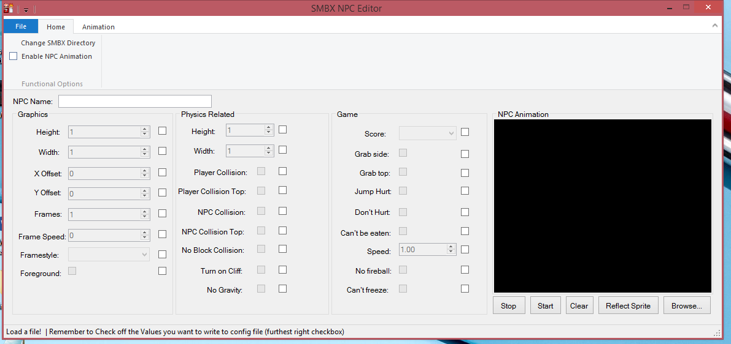Enable NPC Animation checkbox
The width and height of the screenshot is (731, 344).
(13, 56)
